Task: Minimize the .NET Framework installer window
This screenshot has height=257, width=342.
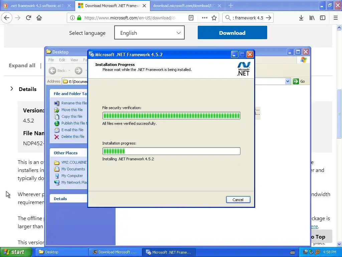Action: 234,55
